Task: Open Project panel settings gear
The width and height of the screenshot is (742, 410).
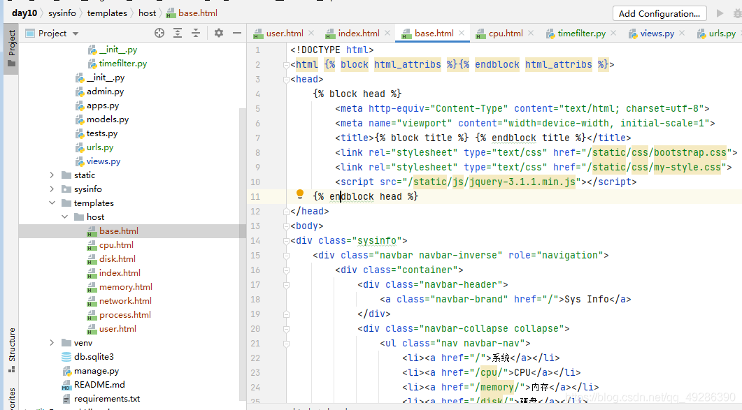Action: (x=219, y=33)
